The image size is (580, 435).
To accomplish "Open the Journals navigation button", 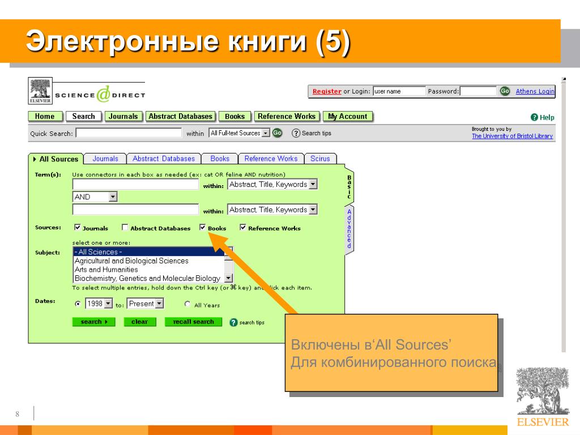I will click(123, 117).
